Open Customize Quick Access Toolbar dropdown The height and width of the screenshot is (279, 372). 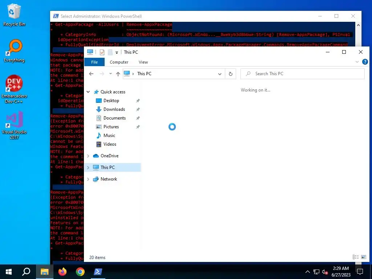(117, 52)
